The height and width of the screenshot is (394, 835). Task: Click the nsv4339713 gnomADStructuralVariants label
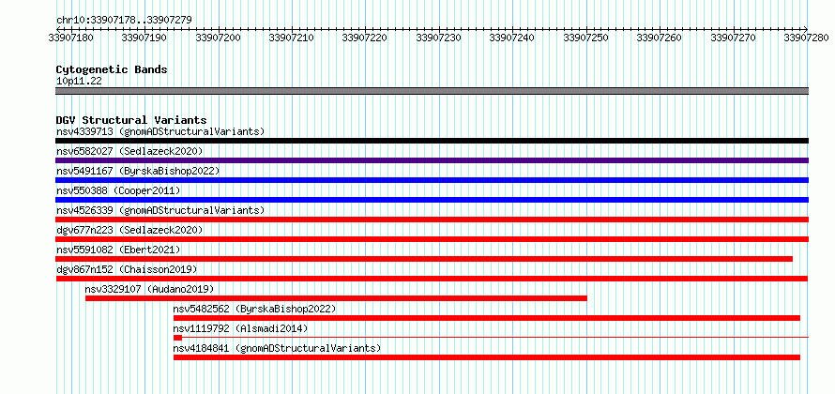tap(160, 131)
